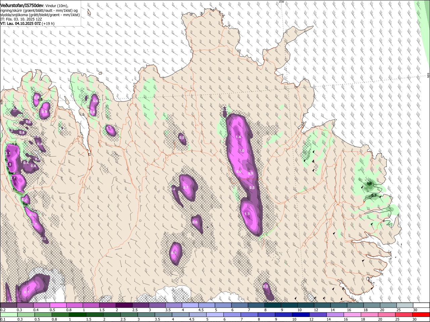The width and height of the screenshot is (430, 322).
Task: Click the 1.4 snowfall value on the map
Action: tap(239, 137)
